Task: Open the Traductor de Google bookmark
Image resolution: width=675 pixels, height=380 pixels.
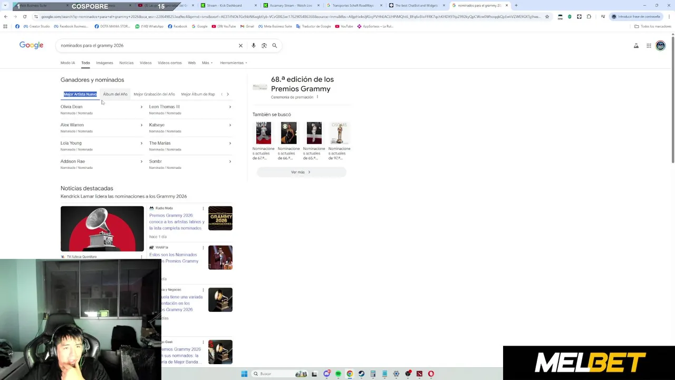Action: [x=315, y=26]
